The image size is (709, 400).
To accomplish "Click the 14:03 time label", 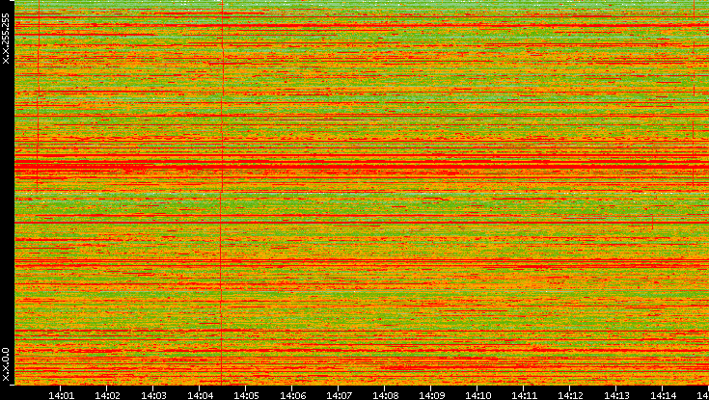I will pyautogui.click(x=153, y=395).
